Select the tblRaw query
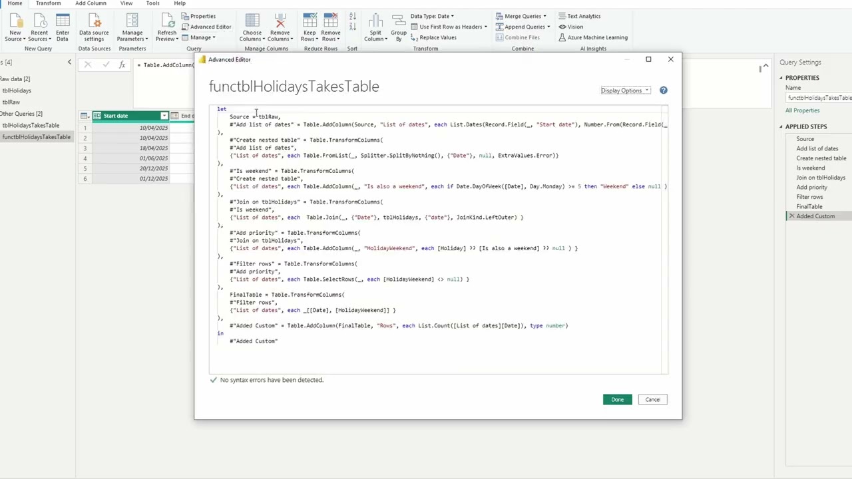Screen dimensions: 852x479 coord(11,102)
